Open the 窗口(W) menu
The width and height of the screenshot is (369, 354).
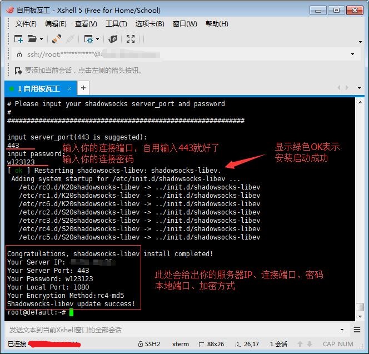click(x=184, y=24)
